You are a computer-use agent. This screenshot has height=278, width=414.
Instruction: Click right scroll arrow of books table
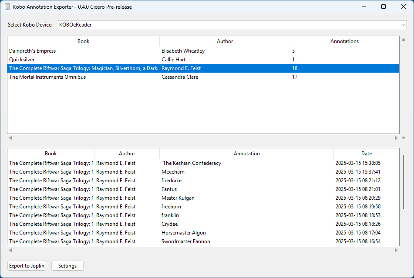396,138
